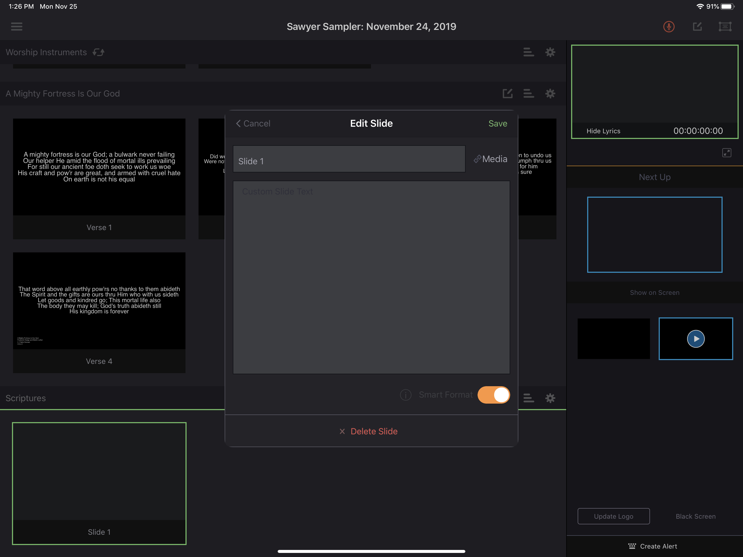Image resolution: width=743 pixels, height=557 pixels.
Task: Open Worship Instruments list menu icon
Action: click(528, 52)
